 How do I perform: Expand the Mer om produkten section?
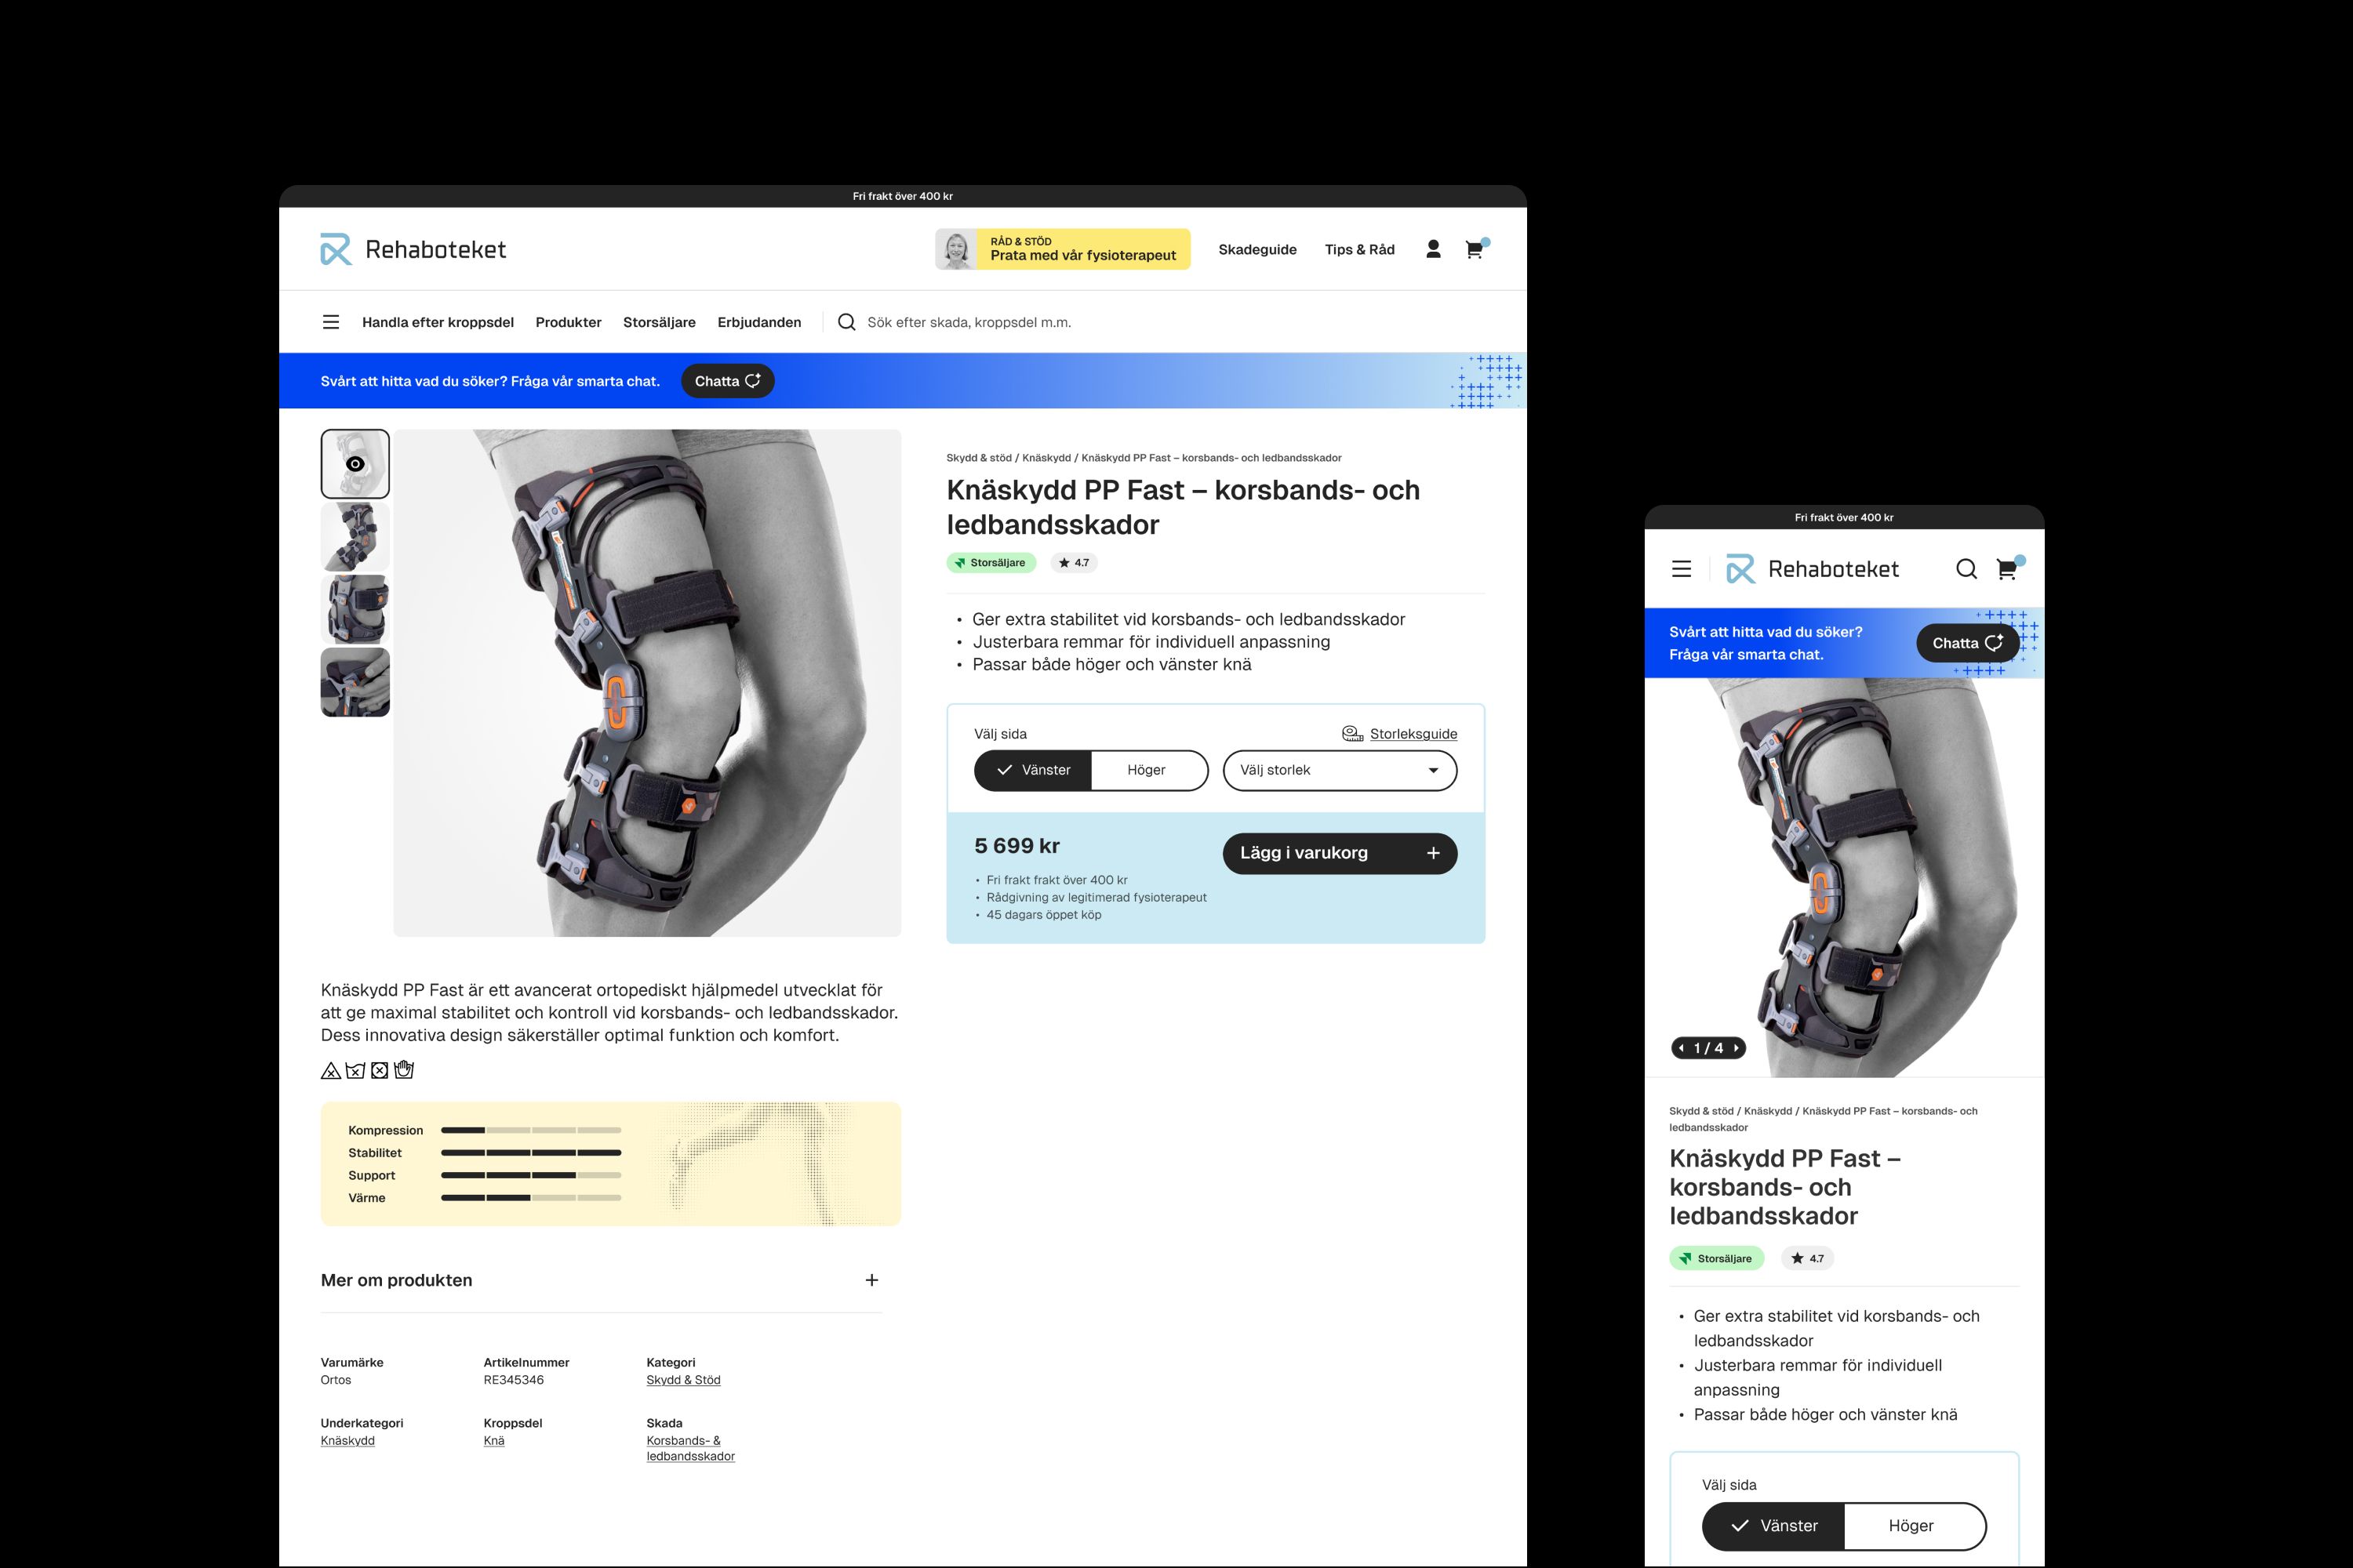click(600, 1281)
